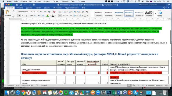Click the Multilevel list icon
The image size is (172, 96).
click(x=70, y=12)
